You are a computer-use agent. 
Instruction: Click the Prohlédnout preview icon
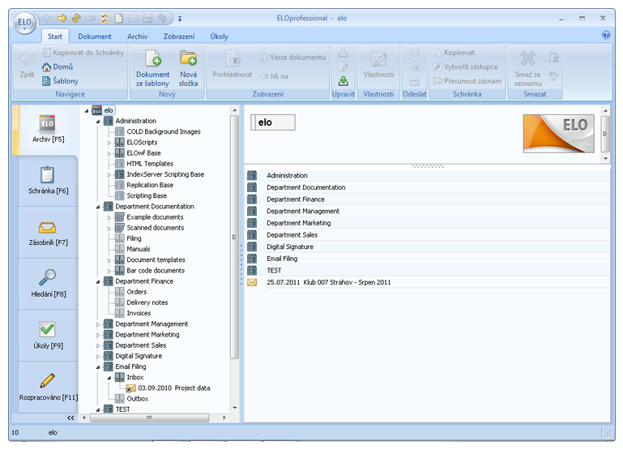(x=233, y=58)
